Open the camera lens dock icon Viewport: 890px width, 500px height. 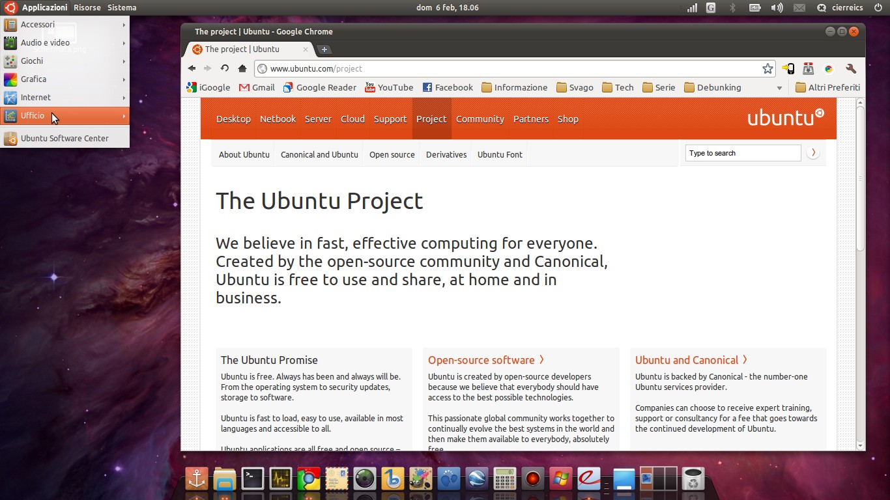coord(365,479)
